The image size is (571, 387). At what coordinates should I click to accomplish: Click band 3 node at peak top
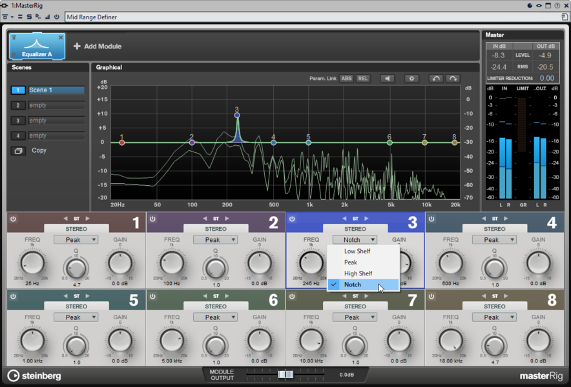point(237,115)
